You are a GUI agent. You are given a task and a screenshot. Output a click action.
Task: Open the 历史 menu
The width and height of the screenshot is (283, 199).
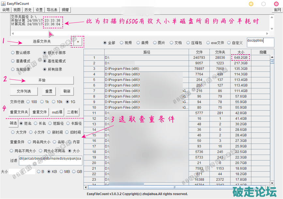[28, 10]
